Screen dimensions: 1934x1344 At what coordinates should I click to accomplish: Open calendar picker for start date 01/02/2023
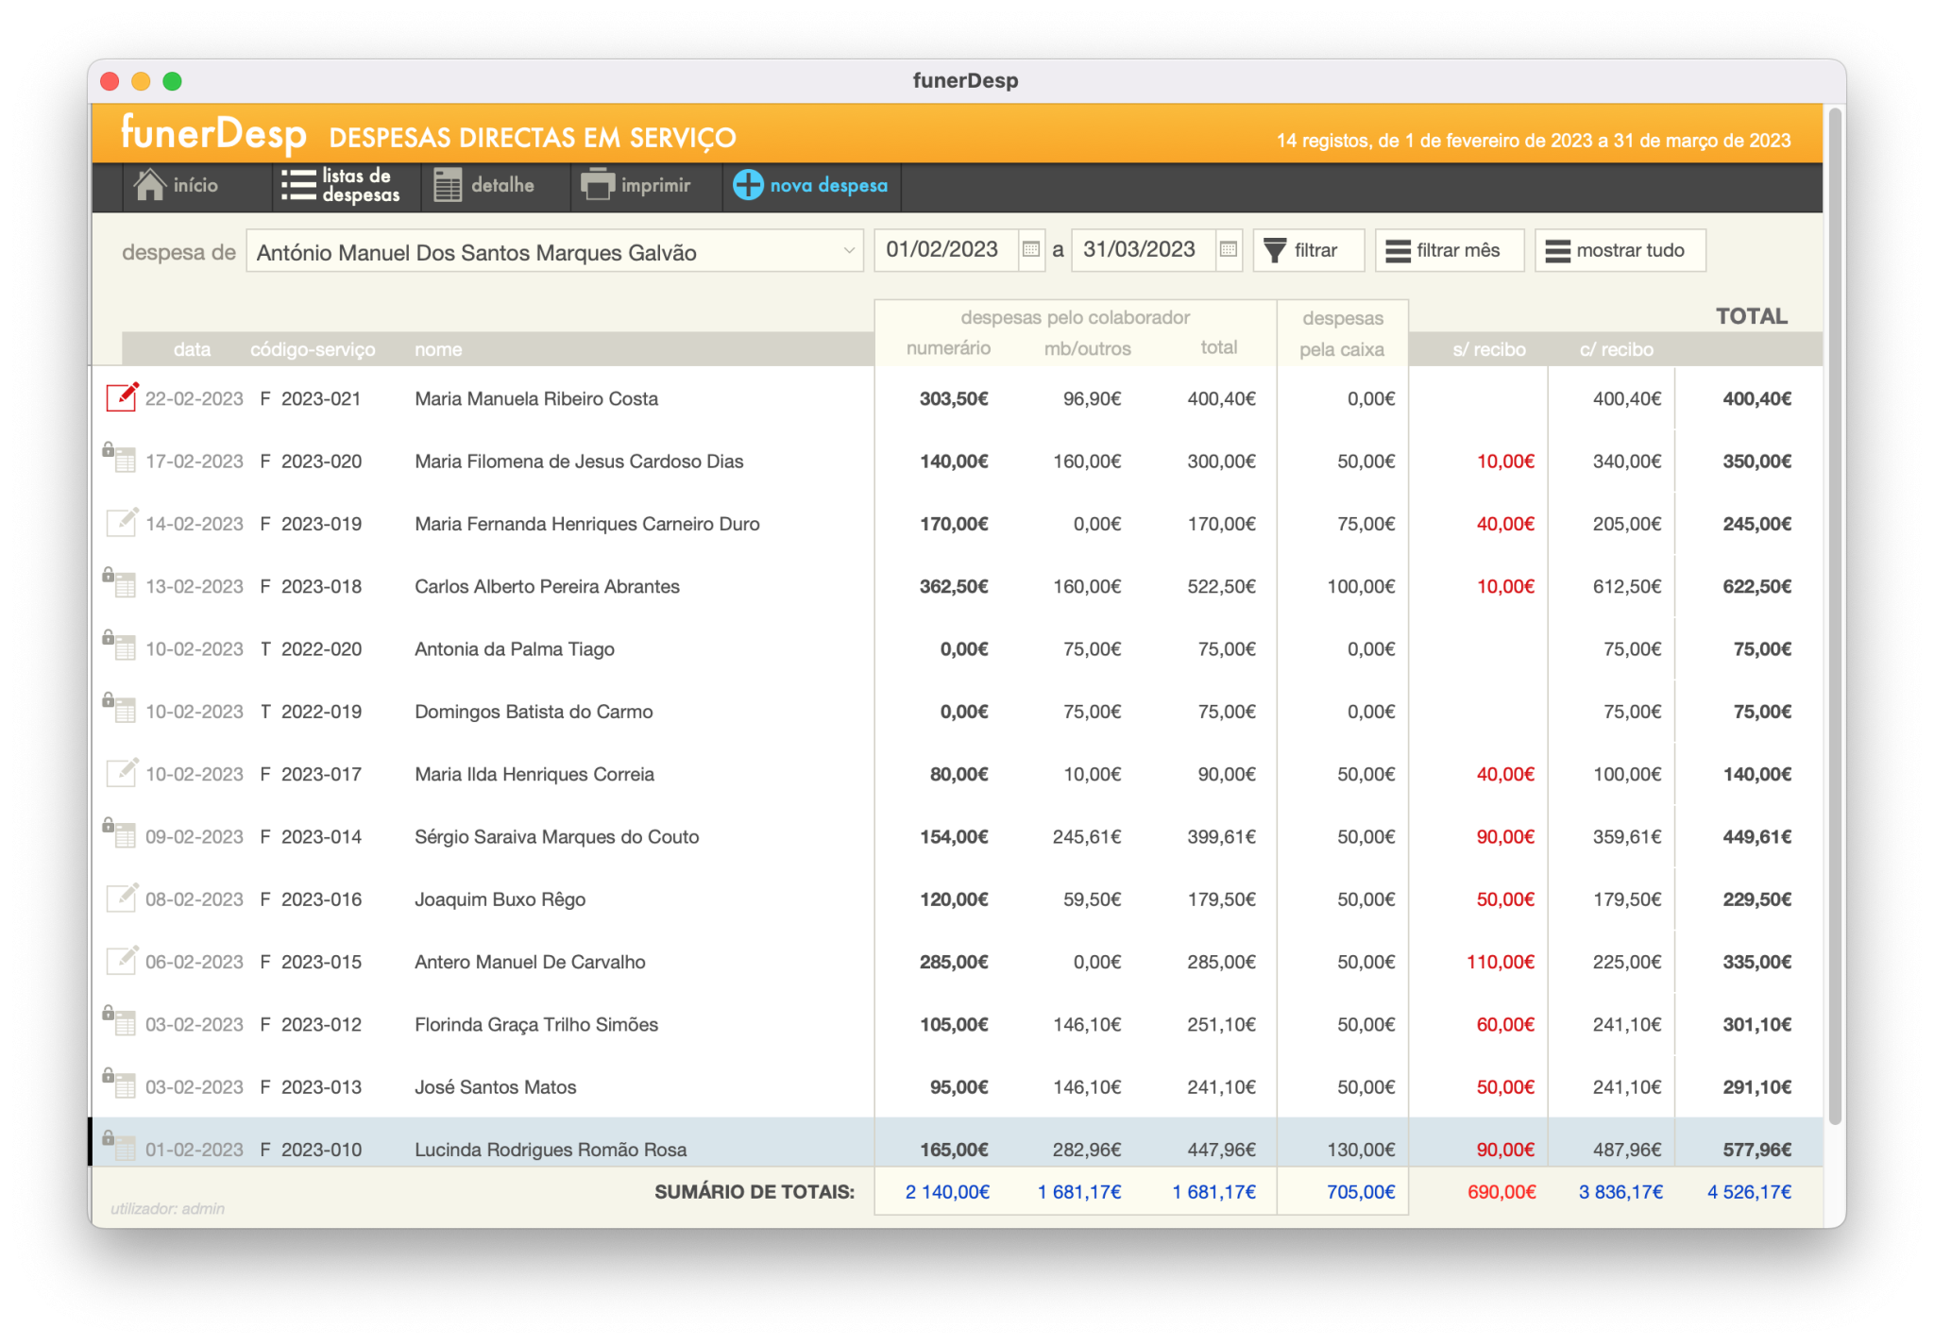click(1031, 250)
